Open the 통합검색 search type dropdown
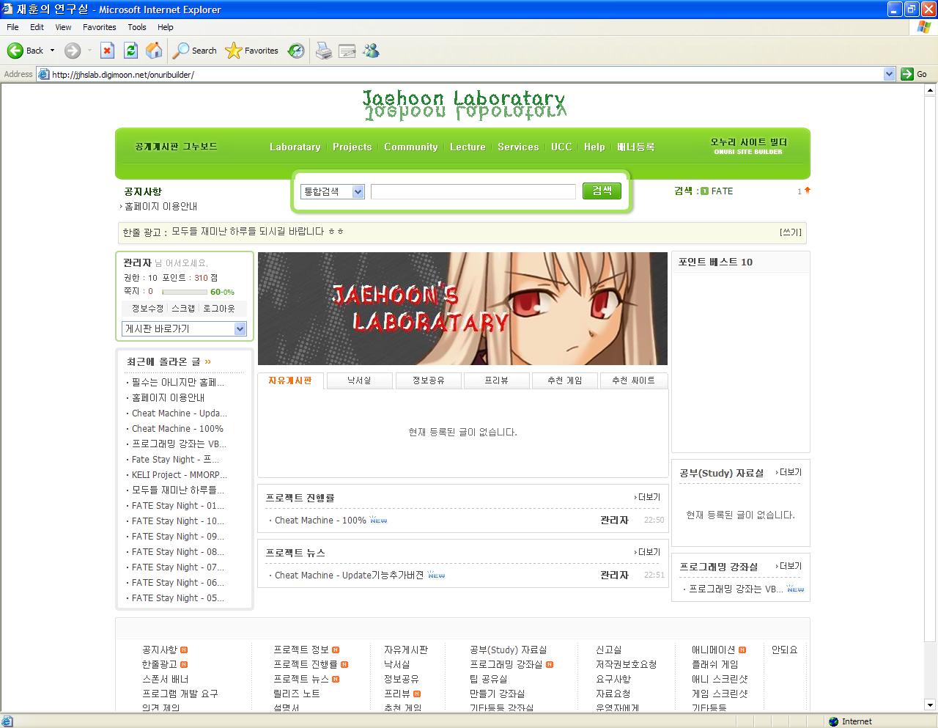Image resolution: width=938 pixels, height=728 pixels. tap(332, 191)
